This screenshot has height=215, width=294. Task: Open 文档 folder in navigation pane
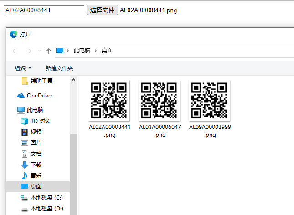31,154
